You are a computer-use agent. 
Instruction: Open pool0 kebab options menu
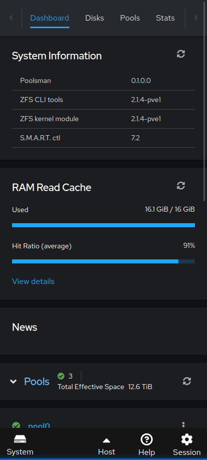click(x=183, y=425)
